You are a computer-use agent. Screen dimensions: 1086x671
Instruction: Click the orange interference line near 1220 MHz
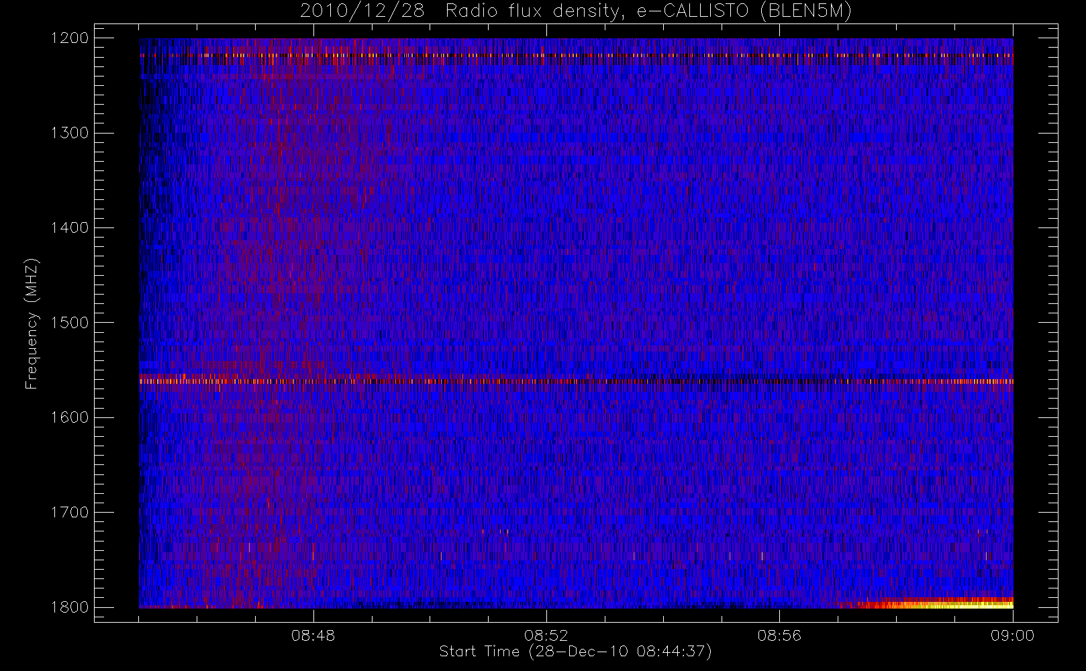tap(576, 55)
